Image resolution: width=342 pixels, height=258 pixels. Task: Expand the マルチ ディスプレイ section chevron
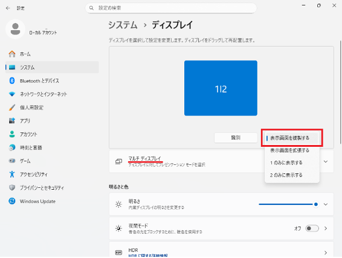pos(326,161)
